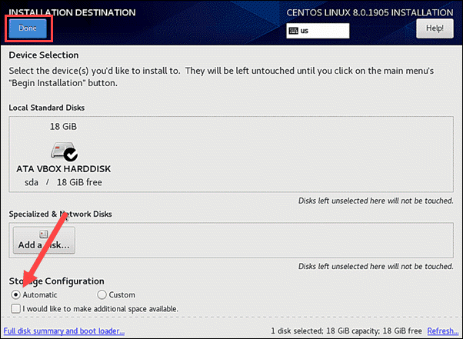463x339 pixels.
Task: Click the ATA VBOX HARDDISK label
Action: [x=64, y=169]
